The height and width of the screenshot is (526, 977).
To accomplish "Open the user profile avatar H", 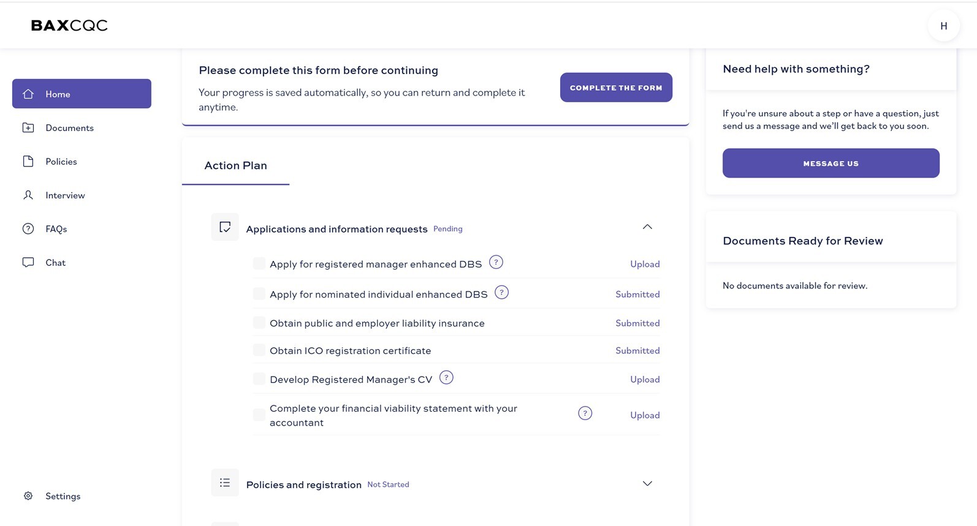I will coord(943,26).
